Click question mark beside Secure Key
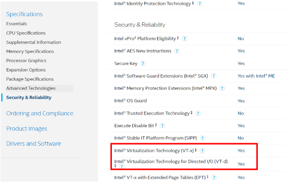 (143, 63)
